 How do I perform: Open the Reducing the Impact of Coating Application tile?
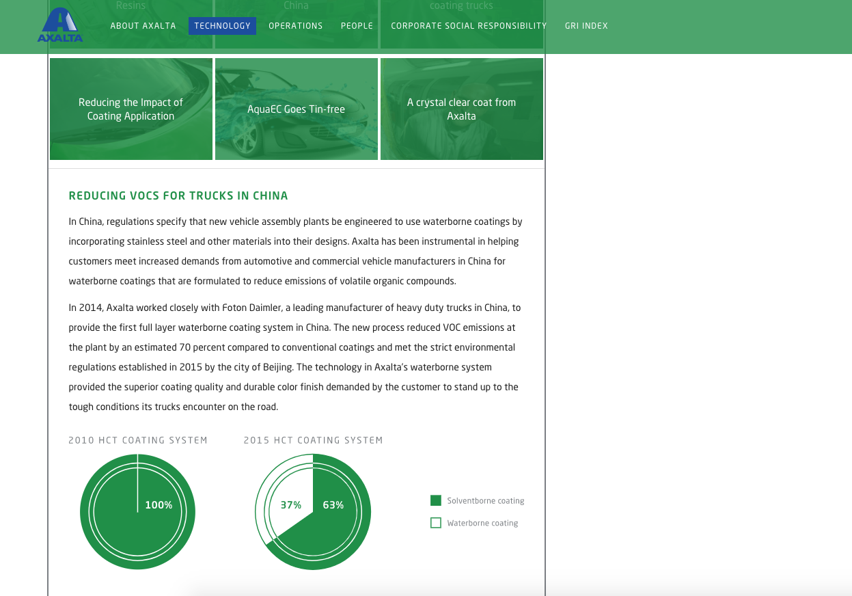coord(131,109)
